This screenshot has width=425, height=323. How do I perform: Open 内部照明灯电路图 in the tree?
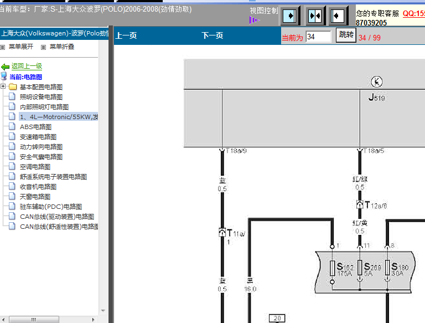(x=44, y=107)
